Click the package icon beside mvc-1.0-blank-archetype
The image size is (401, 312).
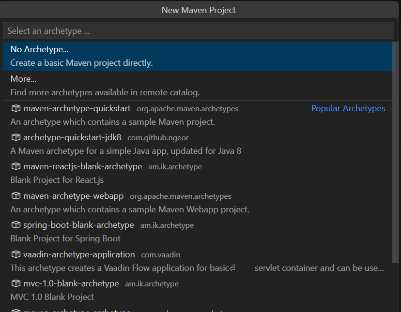[x=15, y=283]
